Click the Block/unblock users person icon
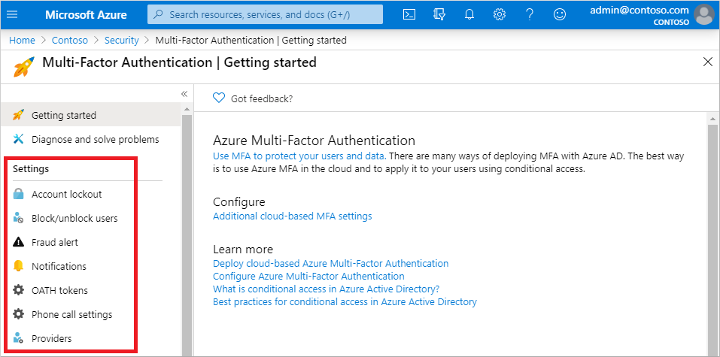The image size is (720, 357). click(x=18, y=218)
